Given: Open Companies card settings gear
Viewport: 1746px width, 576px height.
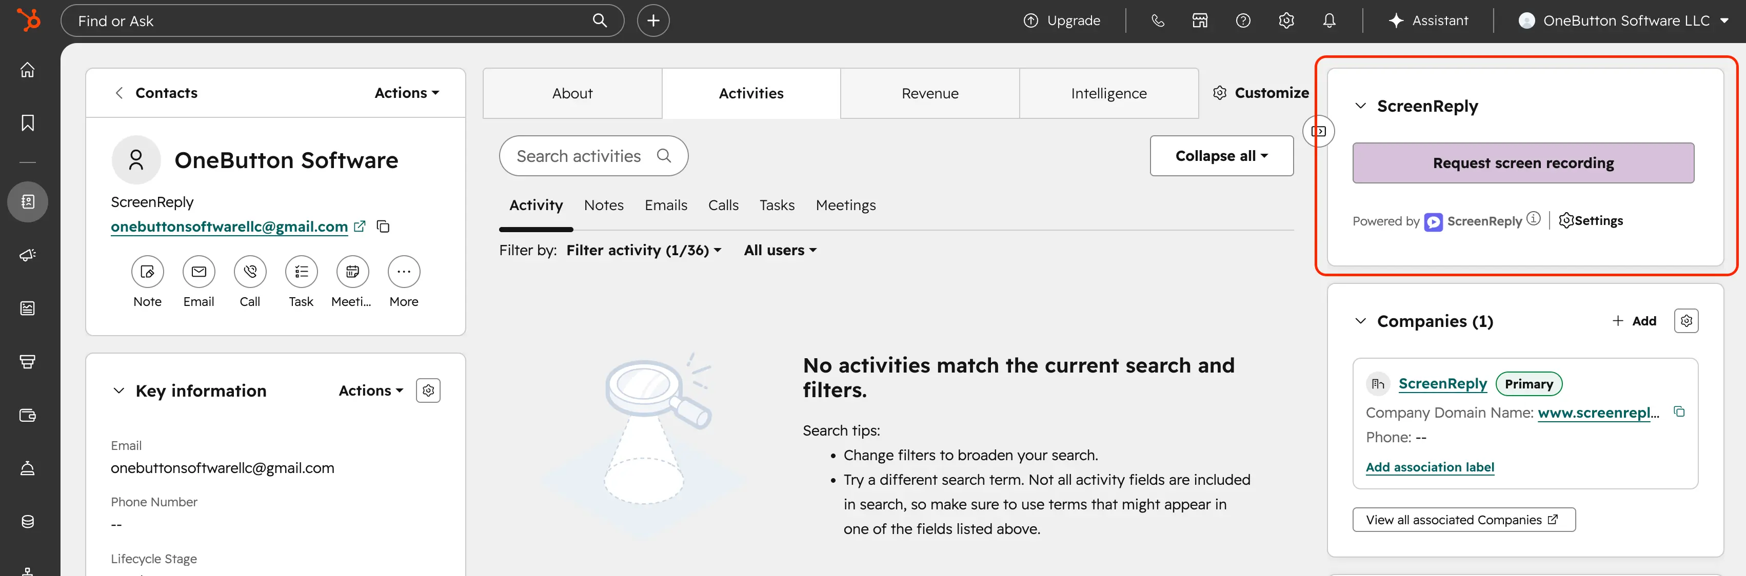Looking at the screenshot, I should click(x=1687, y=321).
